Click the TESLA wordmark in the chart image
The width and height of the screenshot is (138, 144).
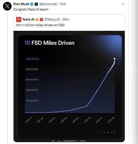coord(108,132)
